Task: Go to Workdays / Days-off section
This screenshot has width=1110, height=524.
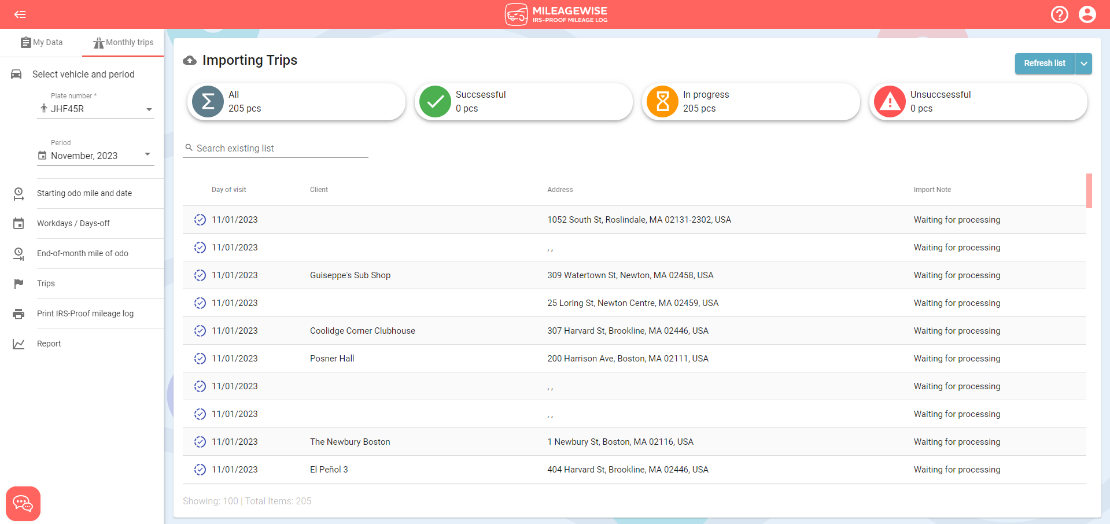Action: point(73,223)
